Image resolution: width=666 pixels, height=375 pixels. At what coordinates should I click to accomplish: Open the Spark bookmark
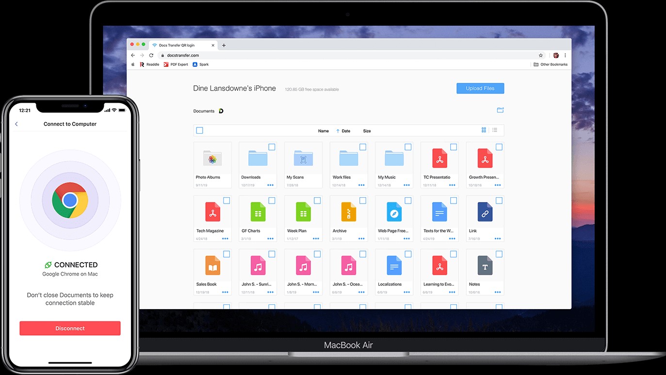click(x=200, y=64)
